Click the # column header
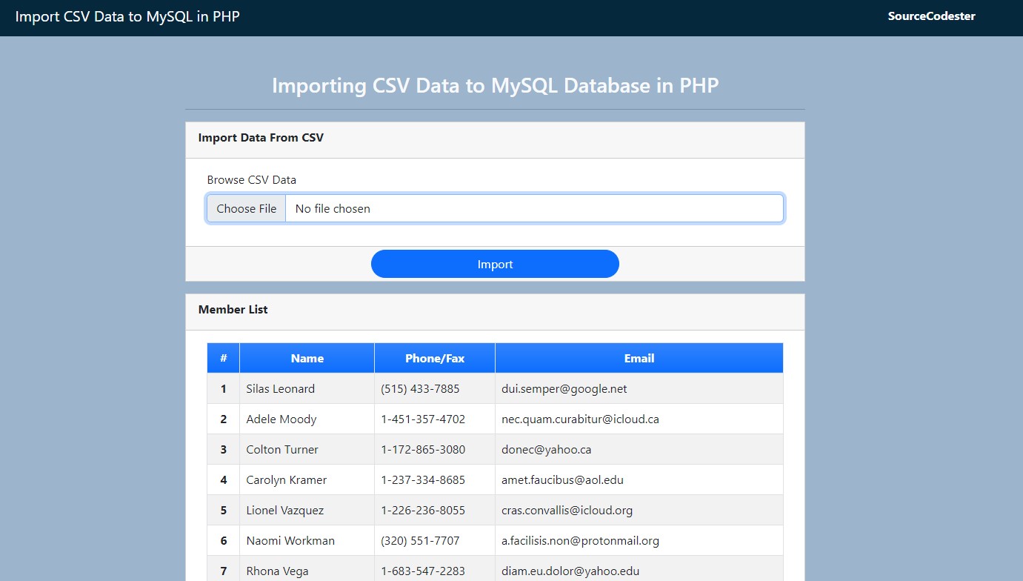The width and height of the screenshot is (1023, 581). 223,358
